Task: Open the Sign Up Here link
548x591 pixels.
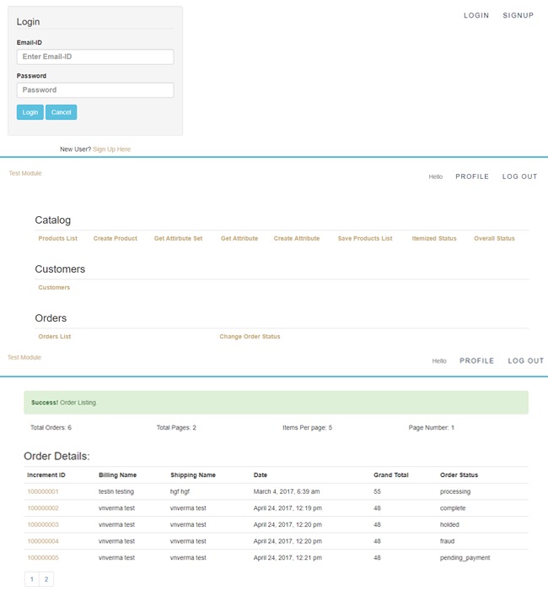Action: pyautogui.click(x=111, y=149)
